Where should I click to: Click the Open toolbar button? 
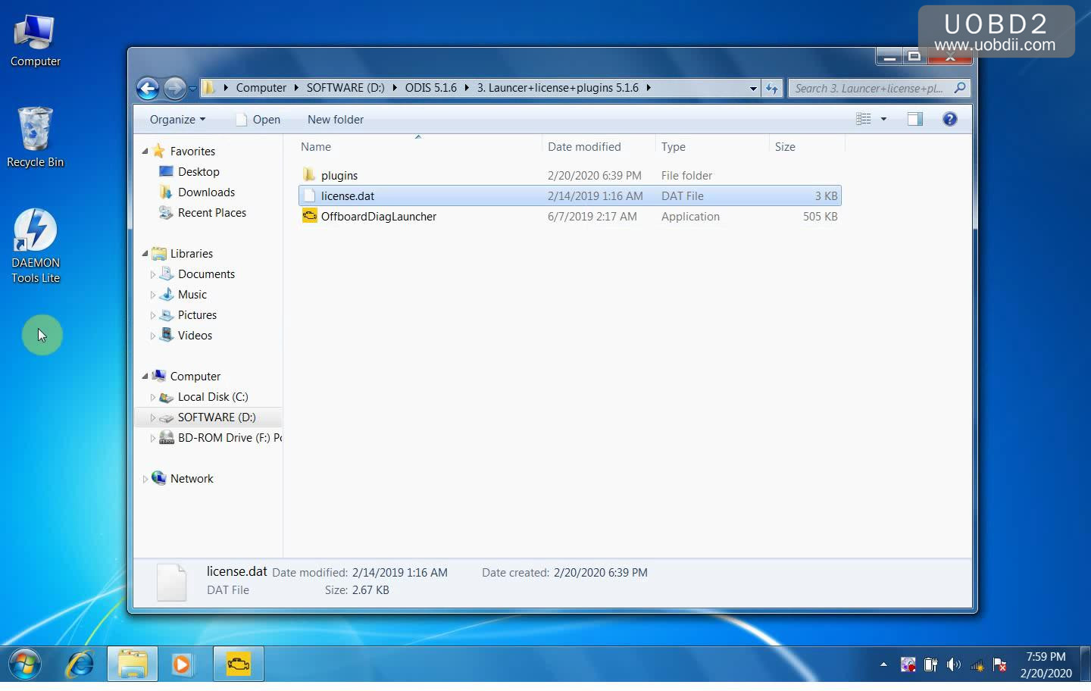[258, 120]
